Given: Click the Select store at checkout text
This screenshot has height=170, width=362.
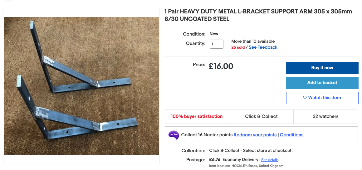Looking at the screenshot, I should tap(267, 151).
